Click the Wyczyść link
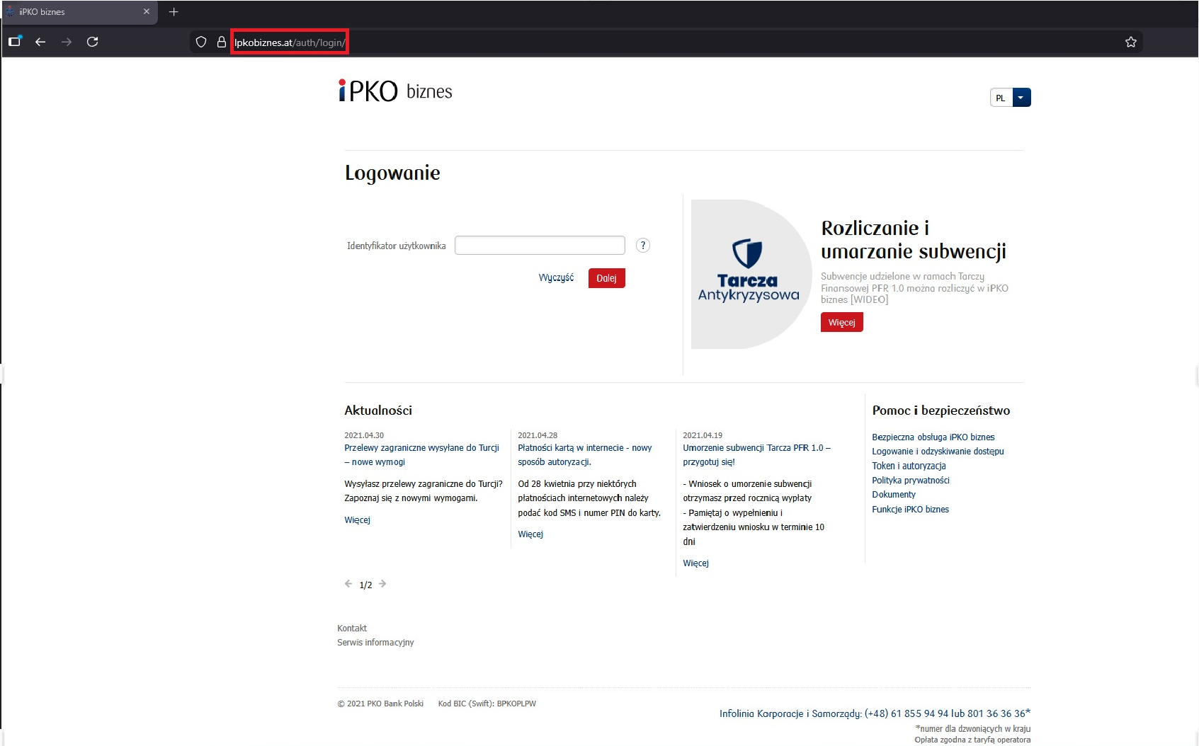This screenshot has height=746, width=1199. coord(556,277)
